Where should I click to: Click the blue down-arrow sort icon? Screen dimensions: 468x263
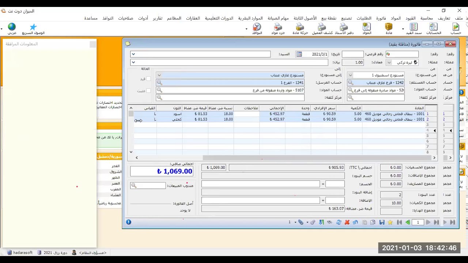click(x=321, y=222)
